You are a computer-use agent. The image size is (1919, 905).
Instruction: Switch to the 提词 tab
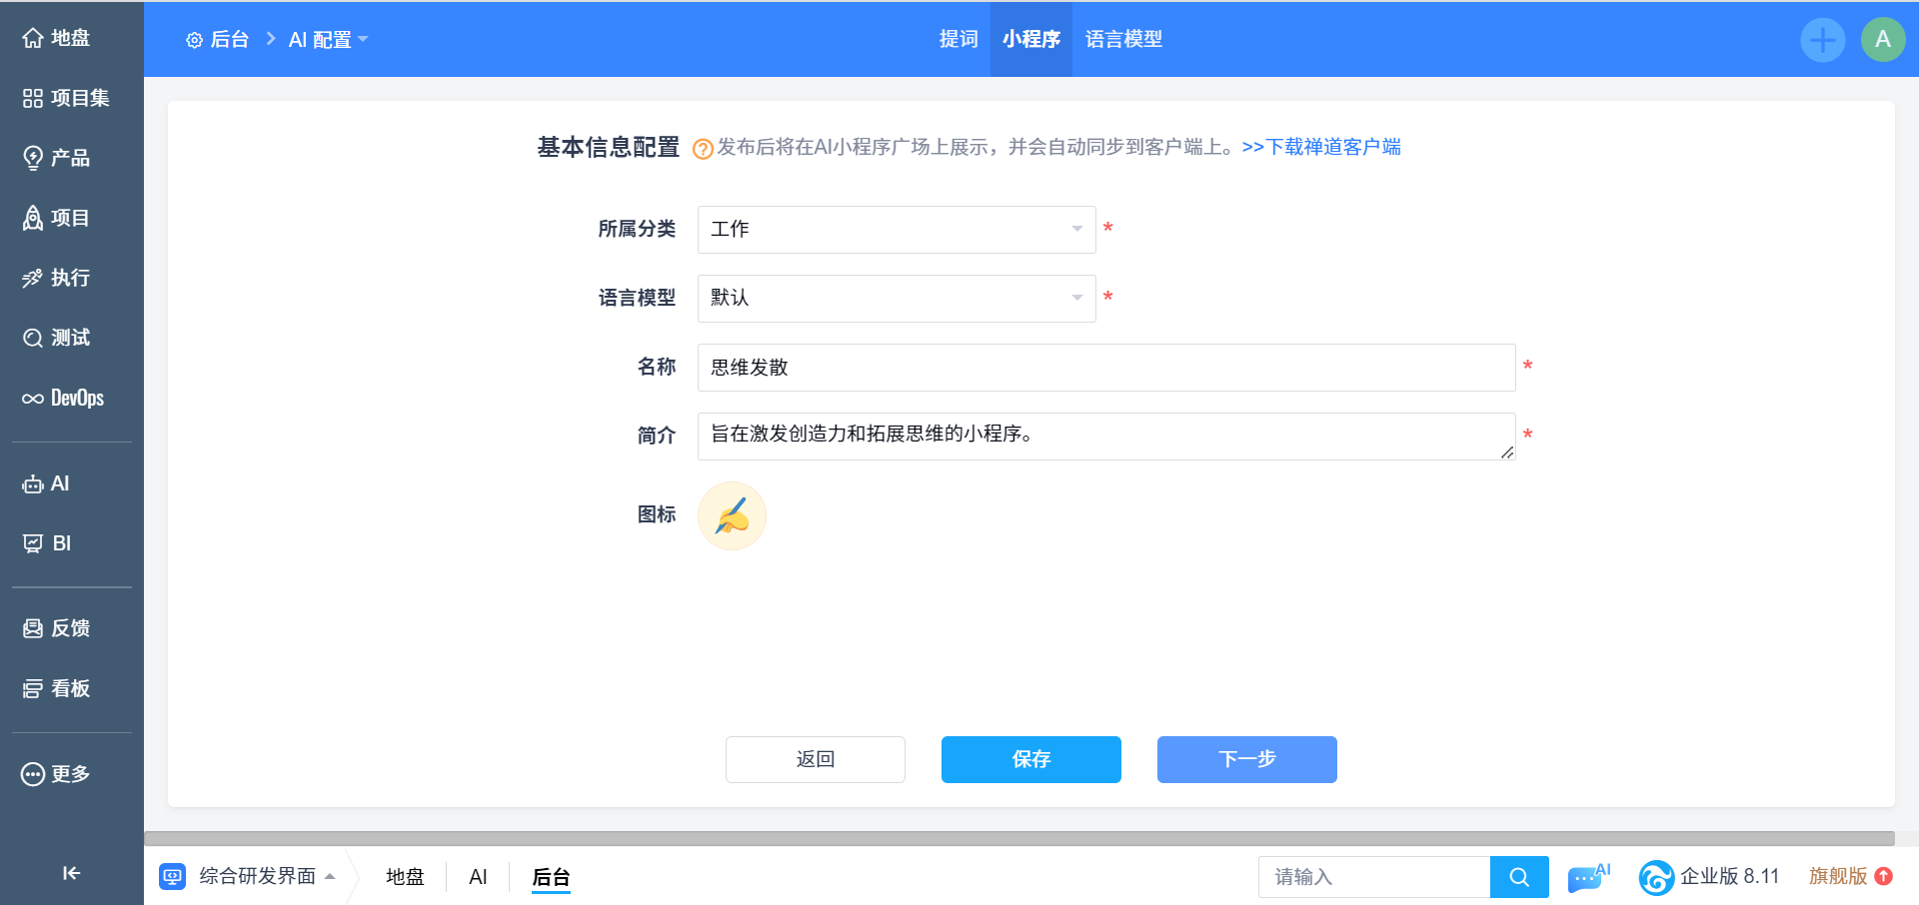tap(959, 39)
